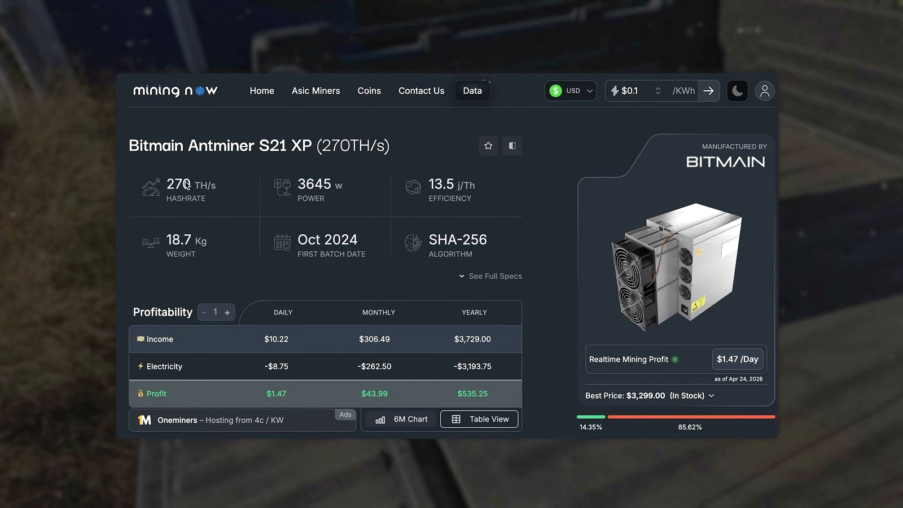Click the green dollar currency icon

(x=555, y=91)
